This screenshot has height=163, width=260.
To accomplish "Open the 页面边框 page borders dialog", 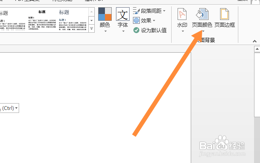I will point(225,18).
